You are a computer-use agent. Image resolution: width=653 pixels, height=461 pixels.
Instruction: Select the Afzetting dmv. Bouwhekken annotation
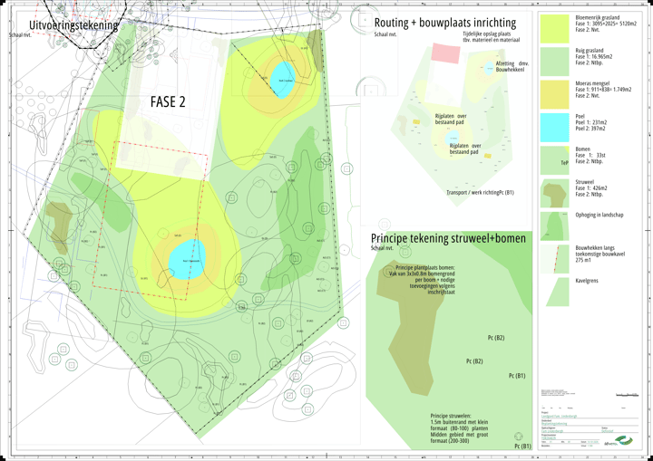click(x=512, y=67)
